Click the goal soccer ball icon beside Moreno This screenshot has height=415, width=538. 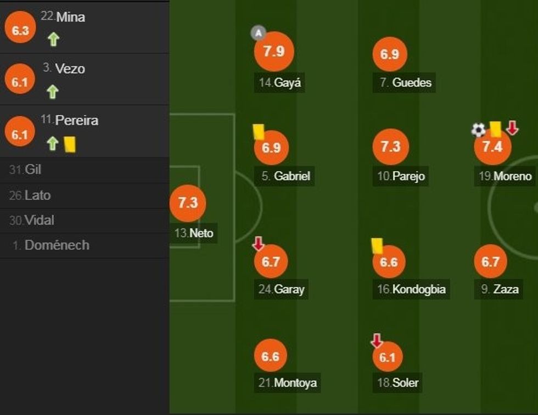(478, 130)
